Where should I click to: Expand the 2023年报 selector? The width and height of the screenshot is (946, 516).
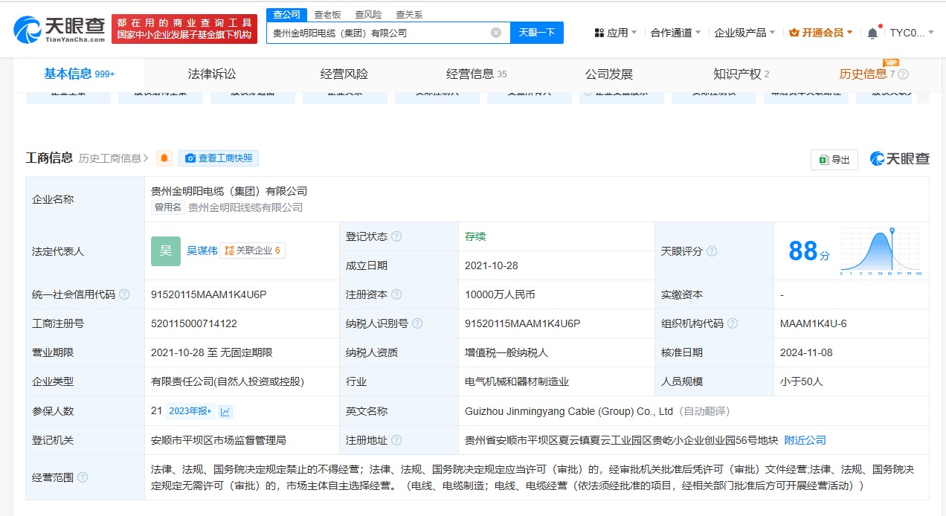pyautogui.click(x=191, y=411)
